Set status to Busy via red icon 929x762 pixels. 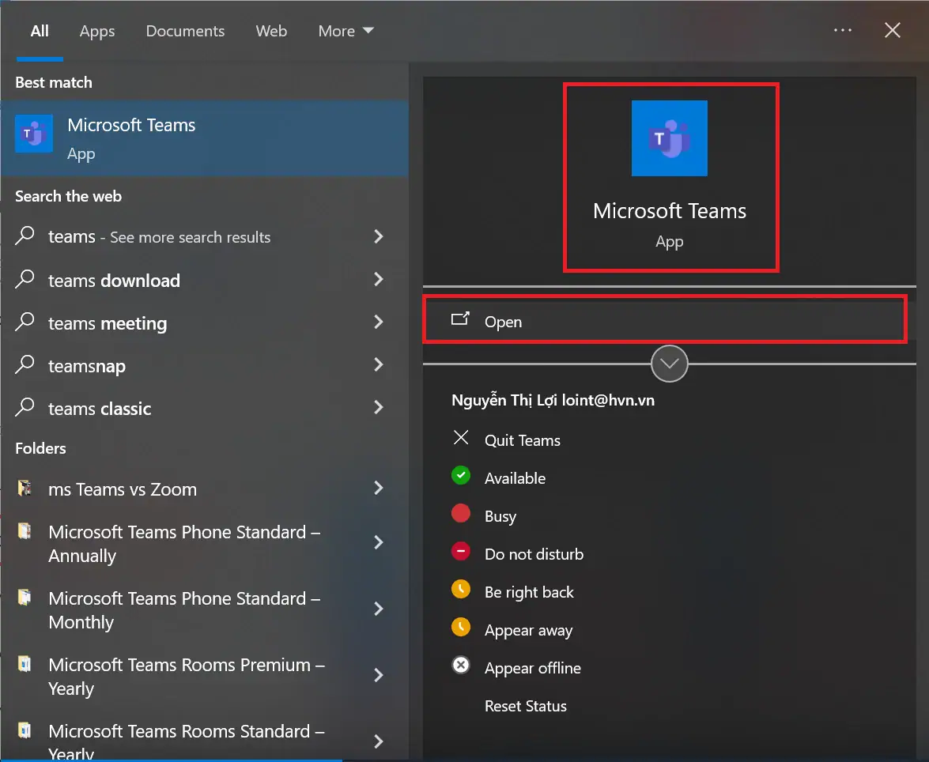(461, 514)
